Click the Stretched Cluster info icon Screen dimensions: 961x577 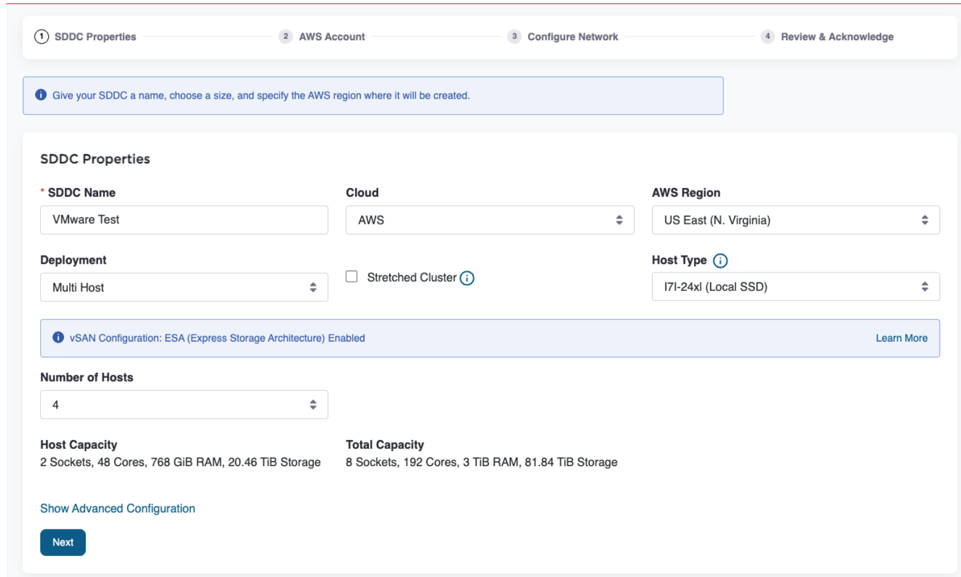click(x=467, y=278)
